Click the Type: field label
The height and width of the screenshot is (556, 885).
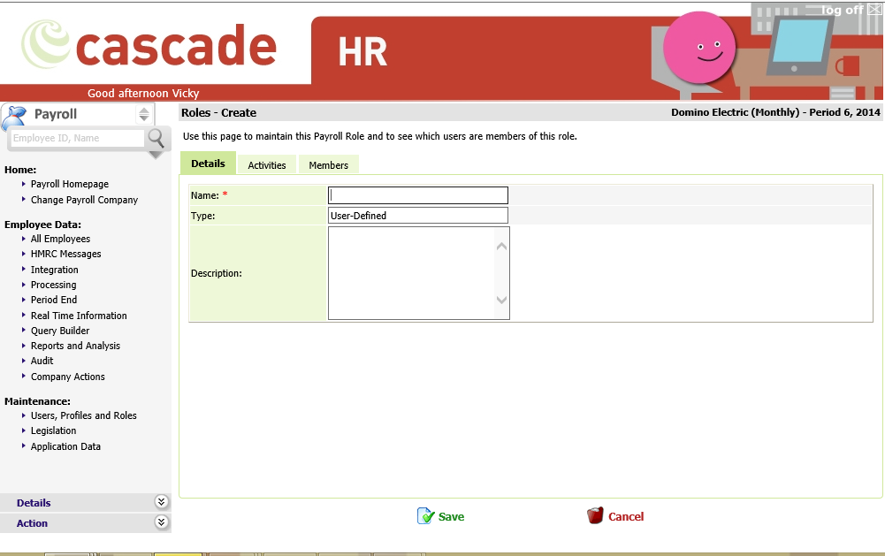click(x=202, y=216)
